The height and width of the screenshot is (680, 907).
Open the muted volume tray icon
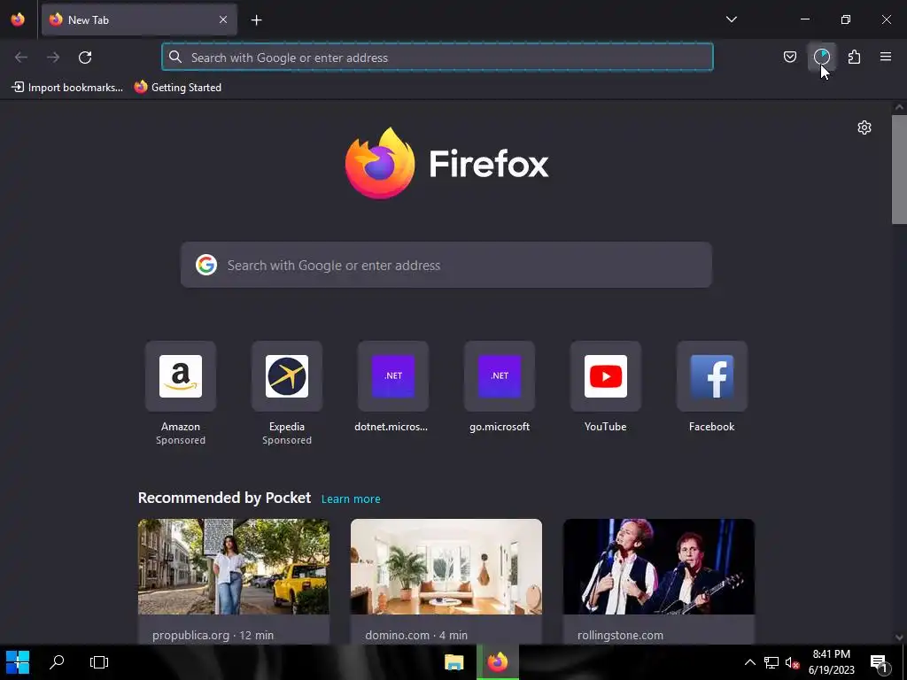coord(792,662)
